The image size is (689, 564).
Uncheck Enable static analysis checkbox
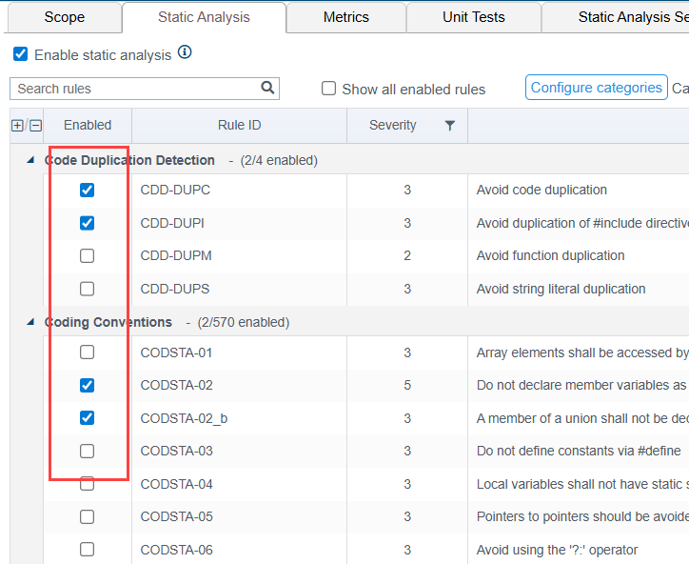[20, 54]
